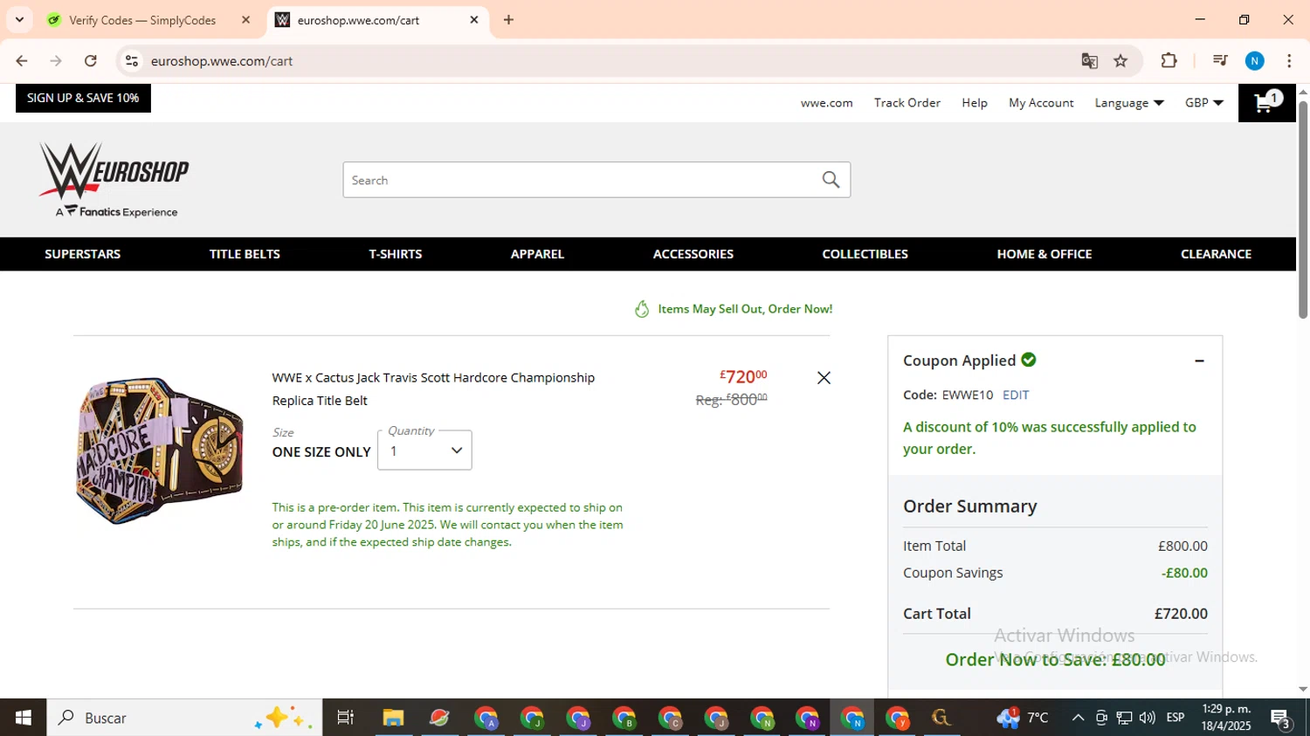The width and height of the screenshot is (1310, 736).
Task: Open the Hardcore Championship Replica Title Belt link
Action: pos(433,389)
